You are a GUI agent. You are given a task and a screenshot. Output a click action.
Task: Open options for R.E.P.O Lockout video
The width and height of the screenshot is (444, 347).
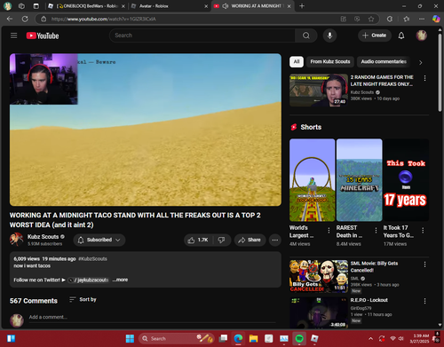(424, 301)
